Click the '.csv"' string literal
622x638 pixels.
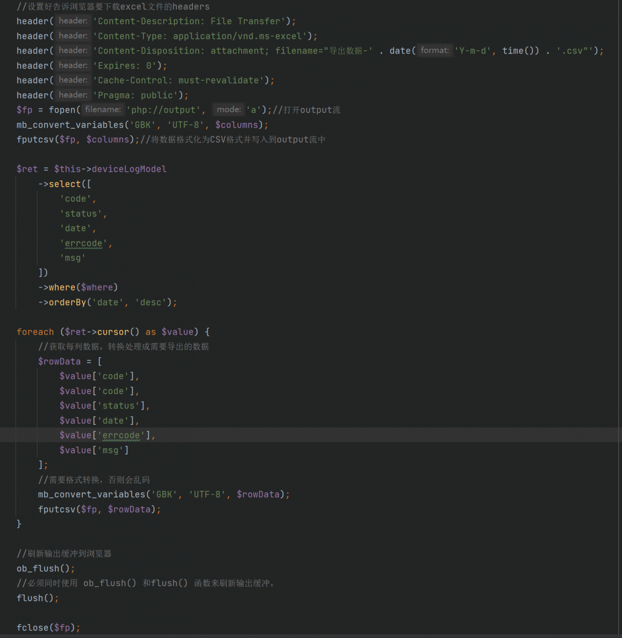pyautogui.click(x=575, y=51)
